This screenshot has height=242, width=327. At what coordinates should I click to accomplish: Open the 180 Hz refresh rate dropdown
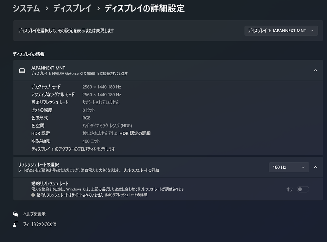click(288, 167)
